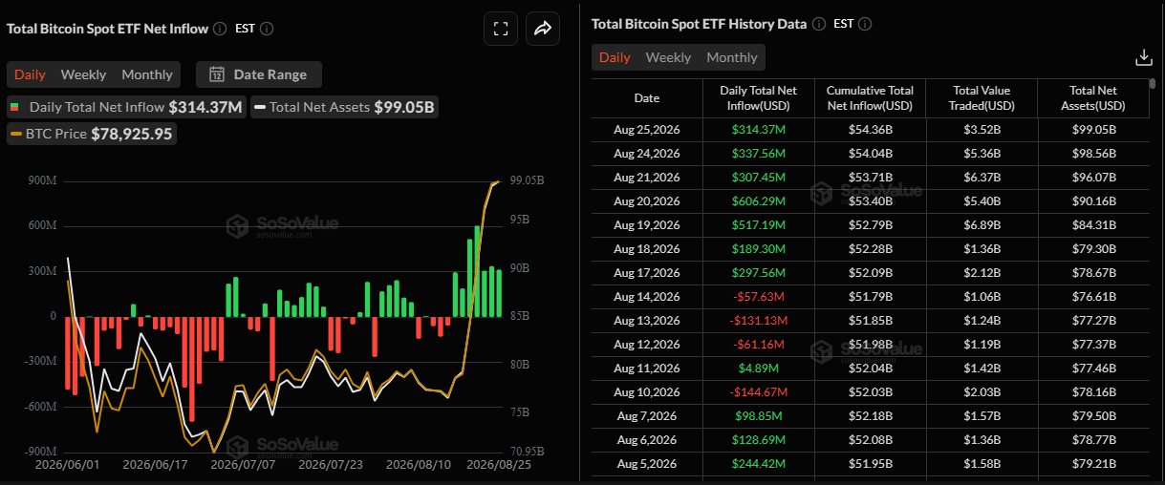1165x485 pixels.
Task: Share the net inflow chart
Action: (543, 29)
